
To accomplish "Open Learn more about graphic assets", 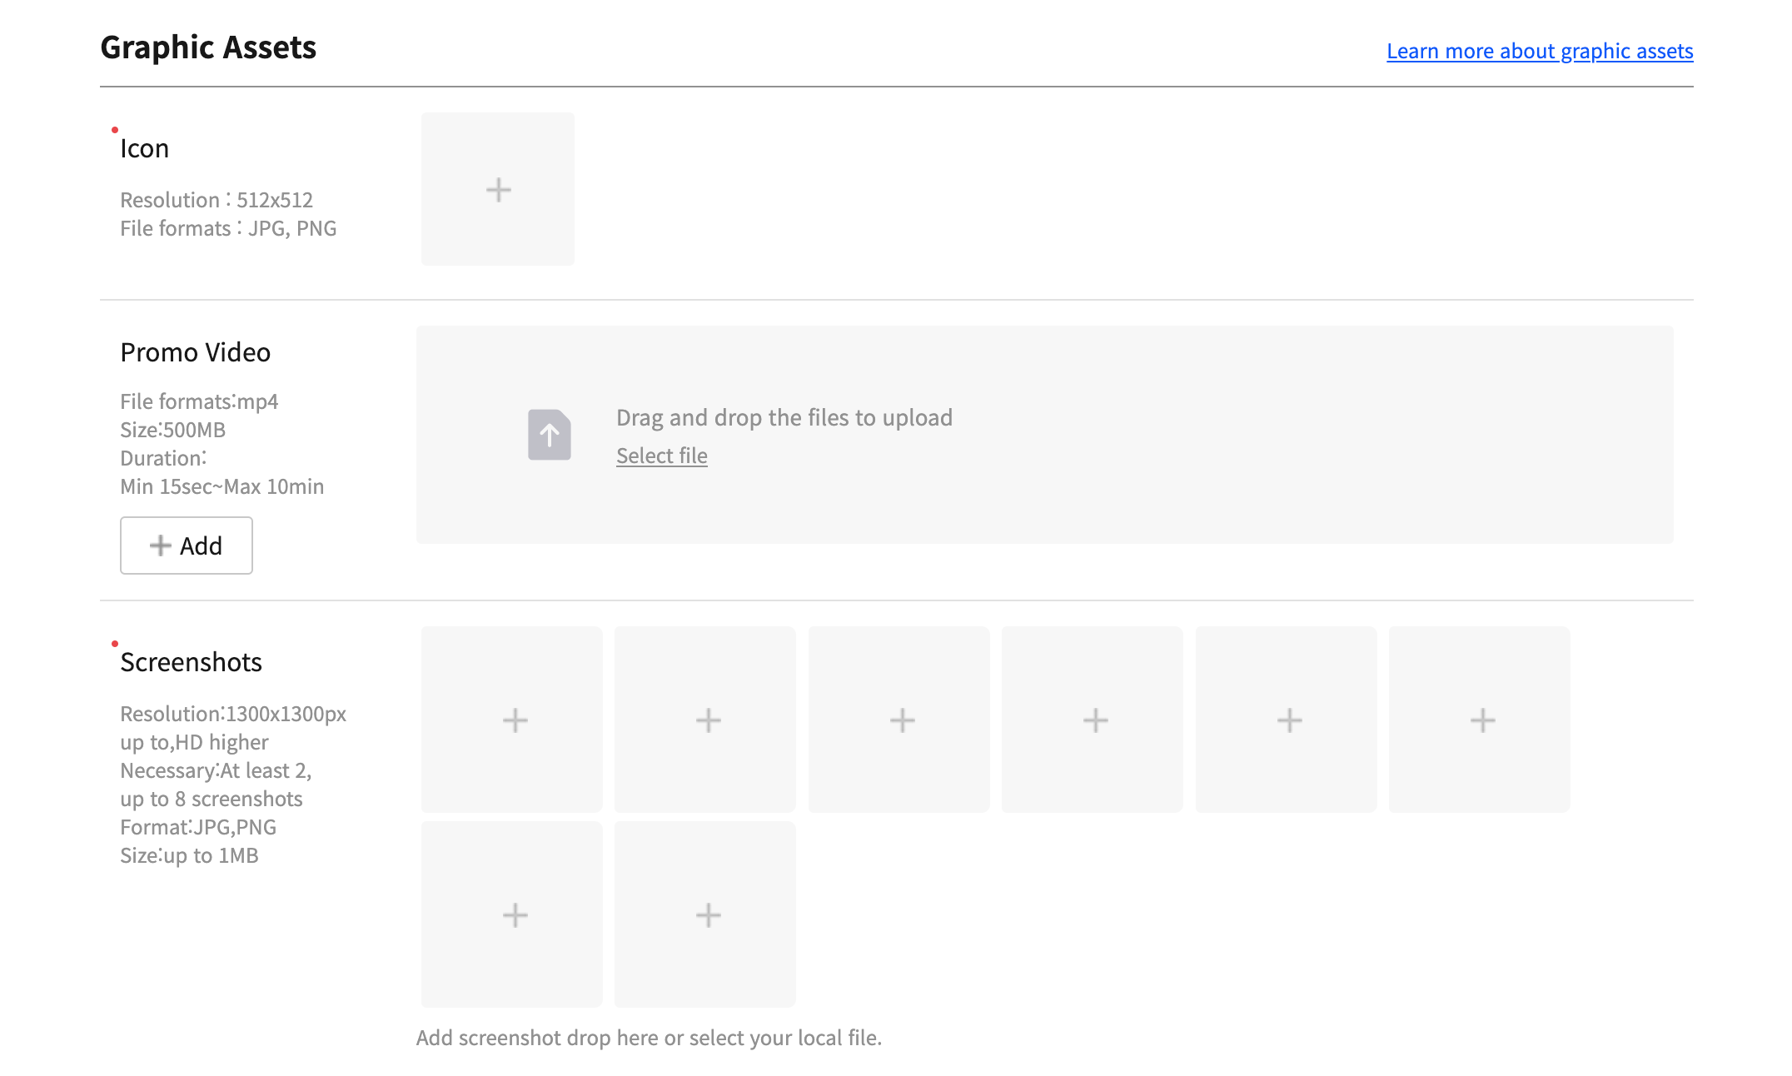I will (1540, 52).
